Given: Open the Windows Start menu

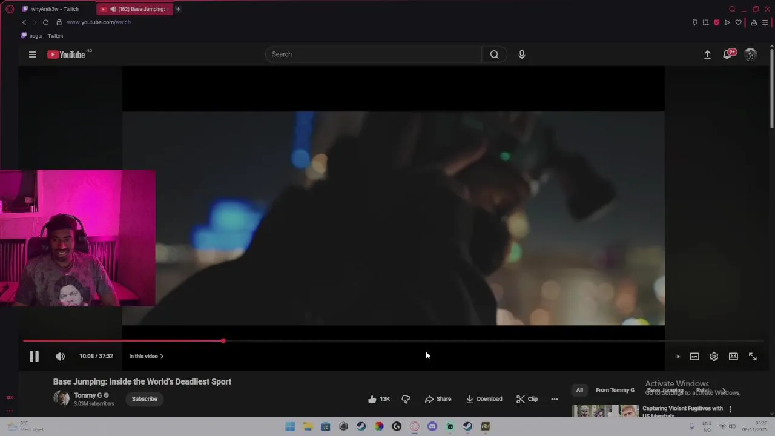Looking at the screenshot, I should (x=290, y=426).
